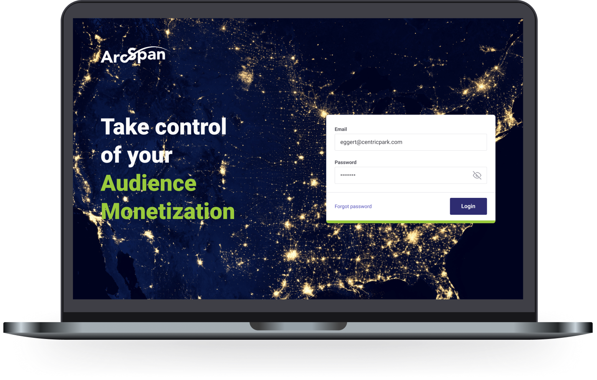Click the divider line above Login button
The width and height of the screenshot is (597, 380).
coord(411,192)
